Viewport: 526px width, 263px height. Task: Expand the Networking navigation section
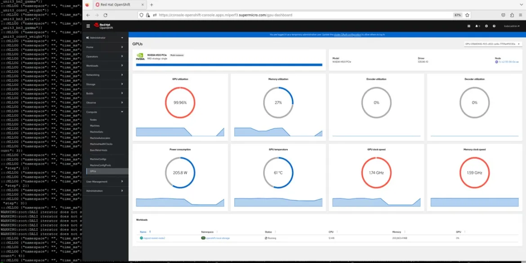tap(105, 75)
